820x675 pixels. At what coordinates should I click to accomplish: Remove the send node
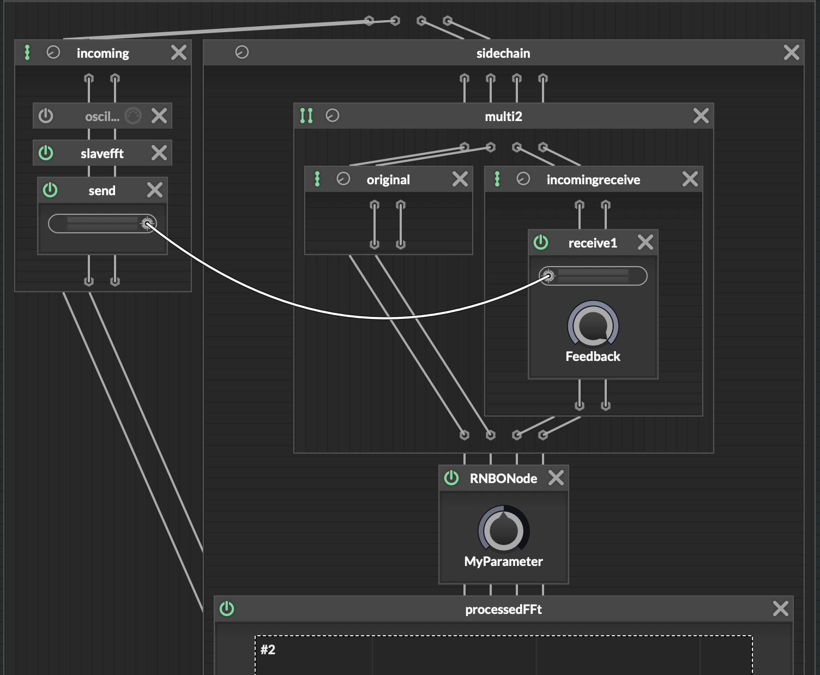[155, 190]
